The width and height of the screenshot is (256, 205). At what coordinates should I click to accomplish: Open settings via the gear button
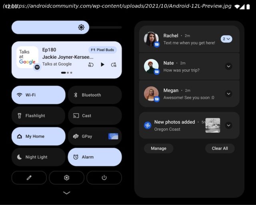click(67, 177)
